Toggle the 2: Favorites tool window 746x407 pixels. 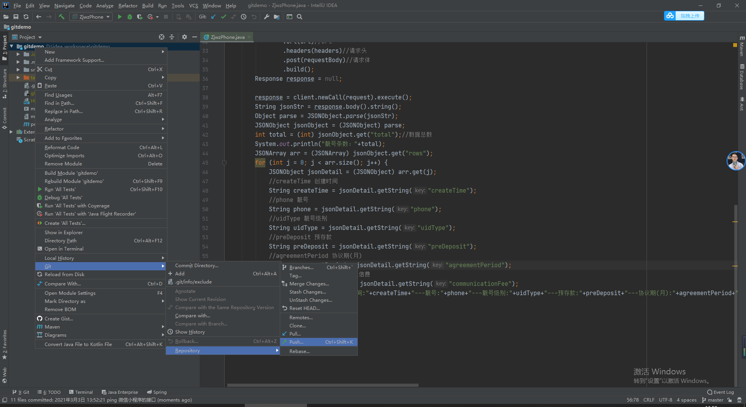coord(4,345)
